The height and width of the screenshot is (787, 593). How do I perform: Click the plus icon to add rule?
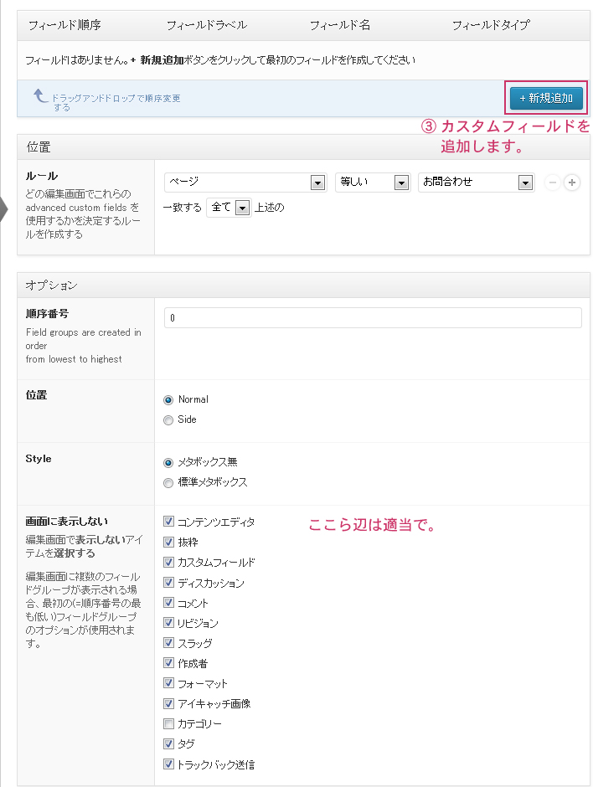(572, 183)
